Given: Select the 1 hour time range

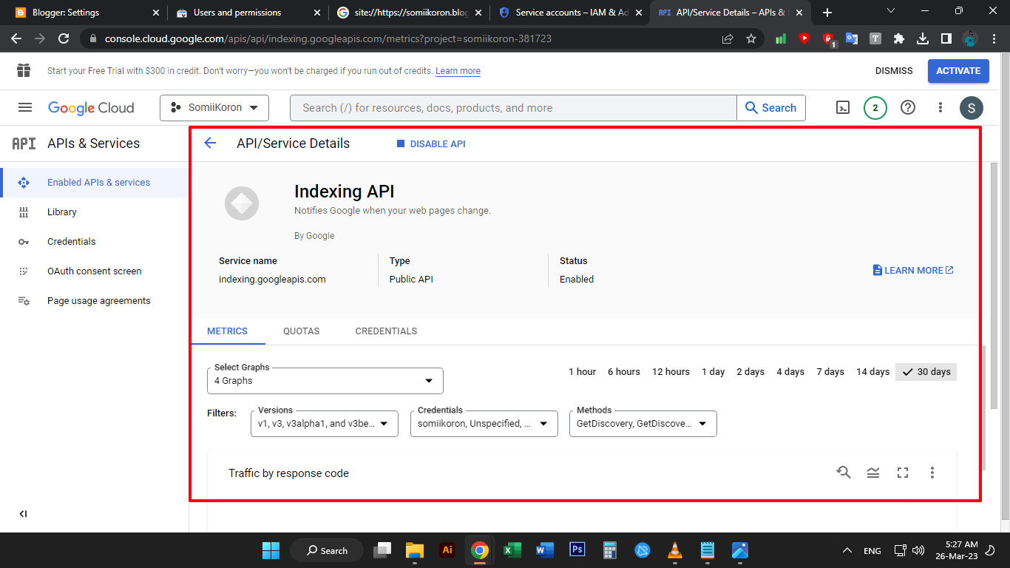Looking at the screenshot, I should click(x=583, y=372).
